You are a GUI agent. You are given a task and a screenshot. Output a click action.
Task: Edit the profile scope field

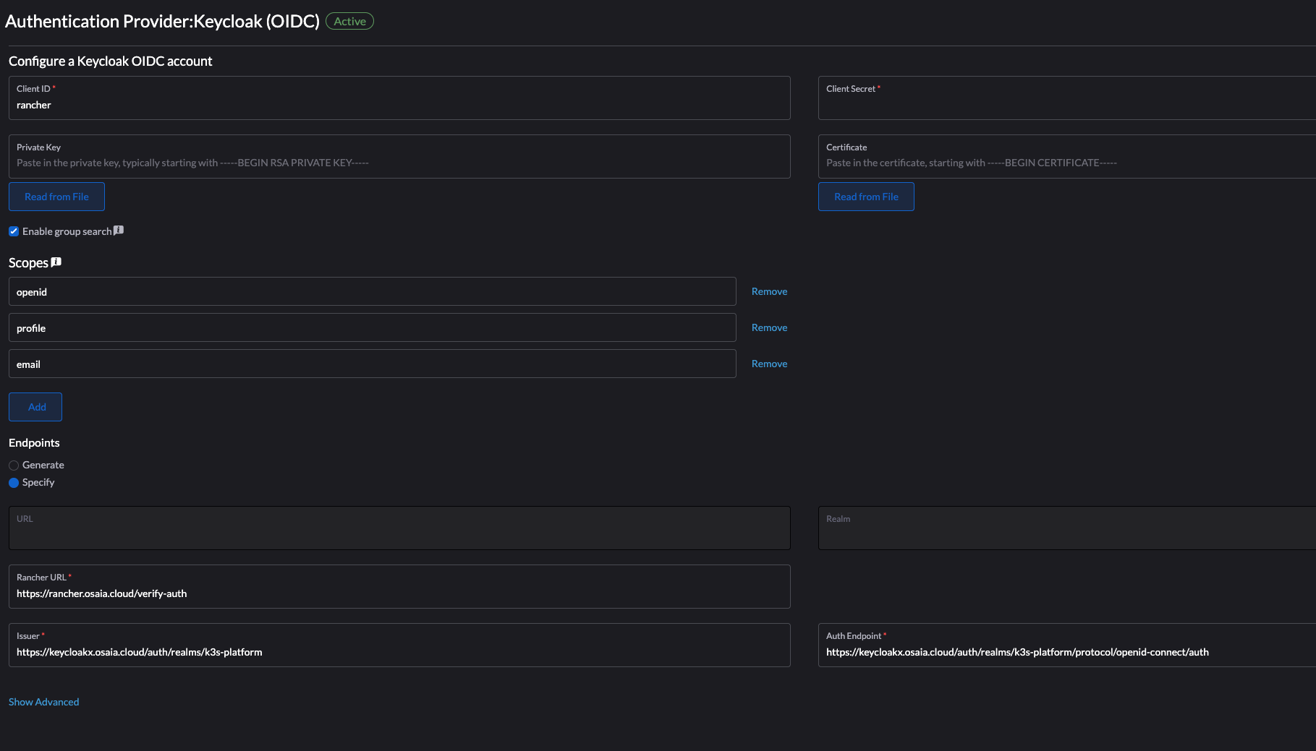tap(373, 327)
